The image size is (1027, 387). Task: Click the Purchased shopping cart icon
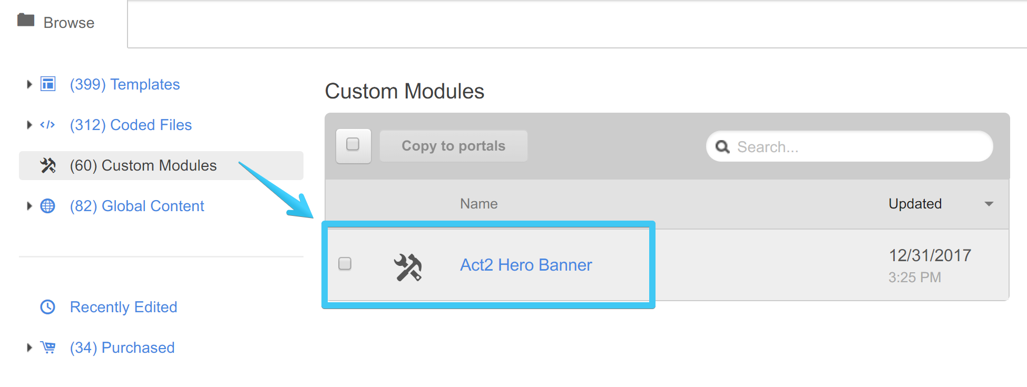pyautogui.click(x=48, y=348)
